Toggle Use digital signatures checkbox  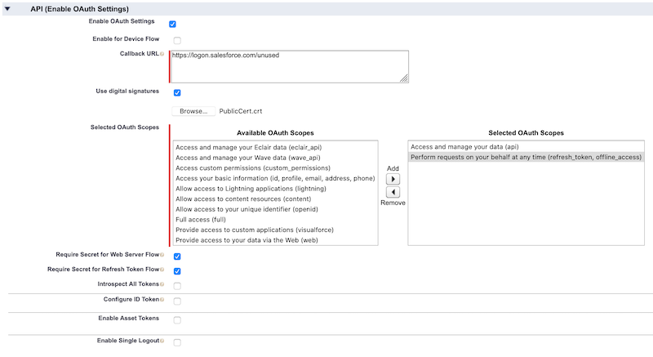[177, 92]
